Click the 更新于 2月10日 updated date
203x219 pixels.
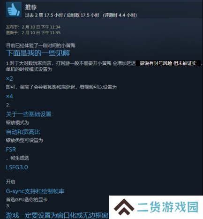pos(33,33)
